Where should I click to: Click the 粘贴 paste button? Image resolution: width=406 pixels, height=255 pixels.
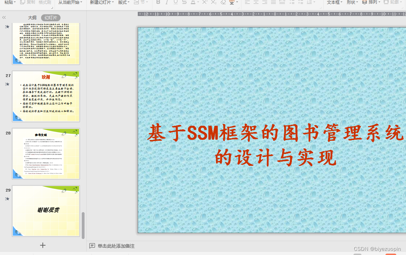pos(9,2)
